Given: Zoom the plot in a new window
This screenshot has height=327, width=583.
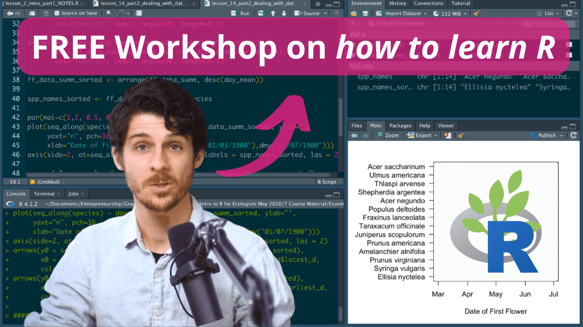Looking at the screenshot, I should [x=388, y=135].
